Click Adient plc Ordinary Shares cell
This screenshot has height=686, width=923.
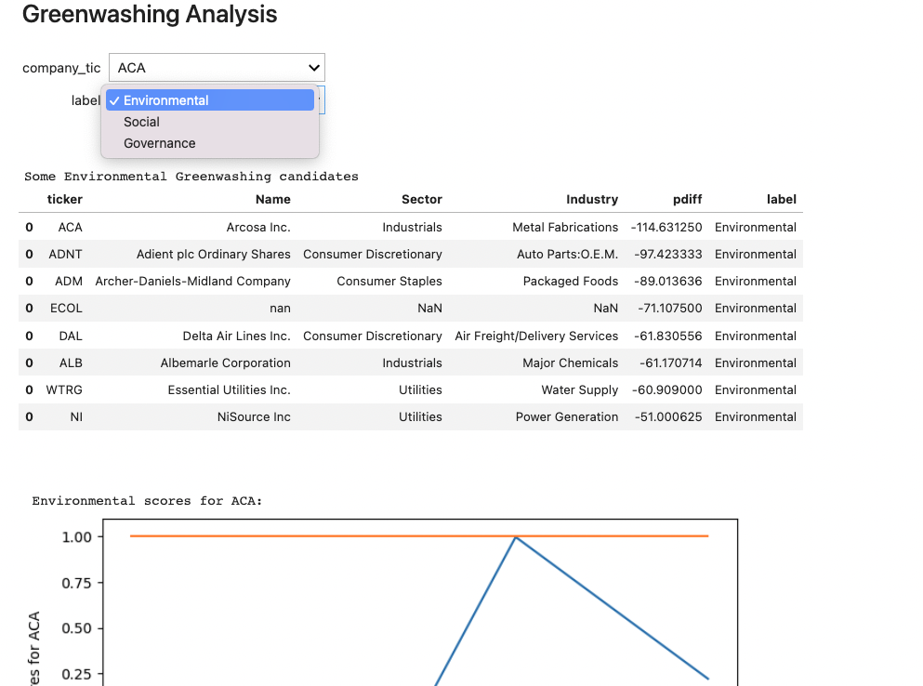coord(214,255)
